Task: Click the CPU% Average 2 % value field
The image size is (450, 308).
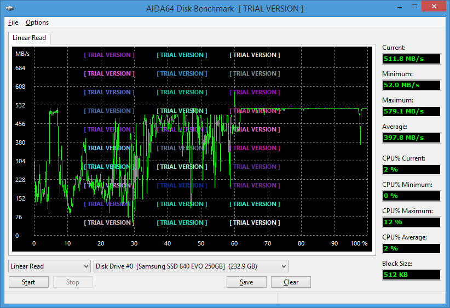Action: (412, 248)
